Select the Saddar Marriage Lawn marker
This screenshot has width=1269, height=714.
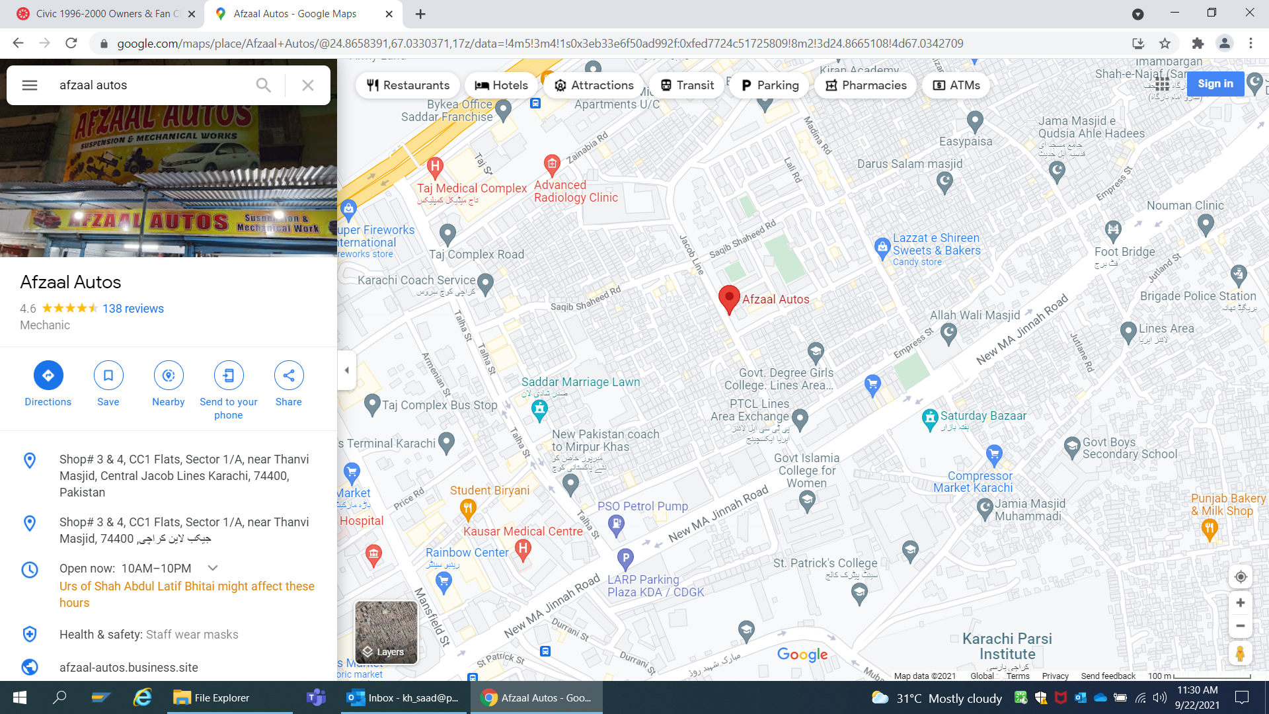(540, 411)
